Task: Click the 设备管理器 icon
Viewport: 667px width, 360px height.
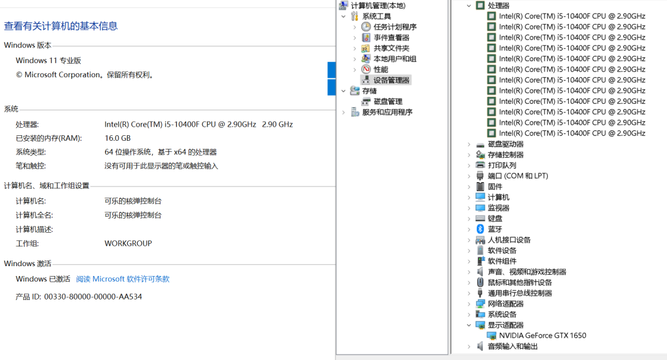Action: click(x=366, y=80)
